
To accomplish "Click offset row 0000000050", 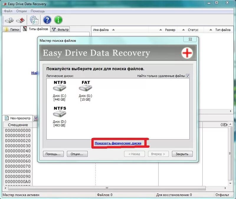I will coord(18,156).
